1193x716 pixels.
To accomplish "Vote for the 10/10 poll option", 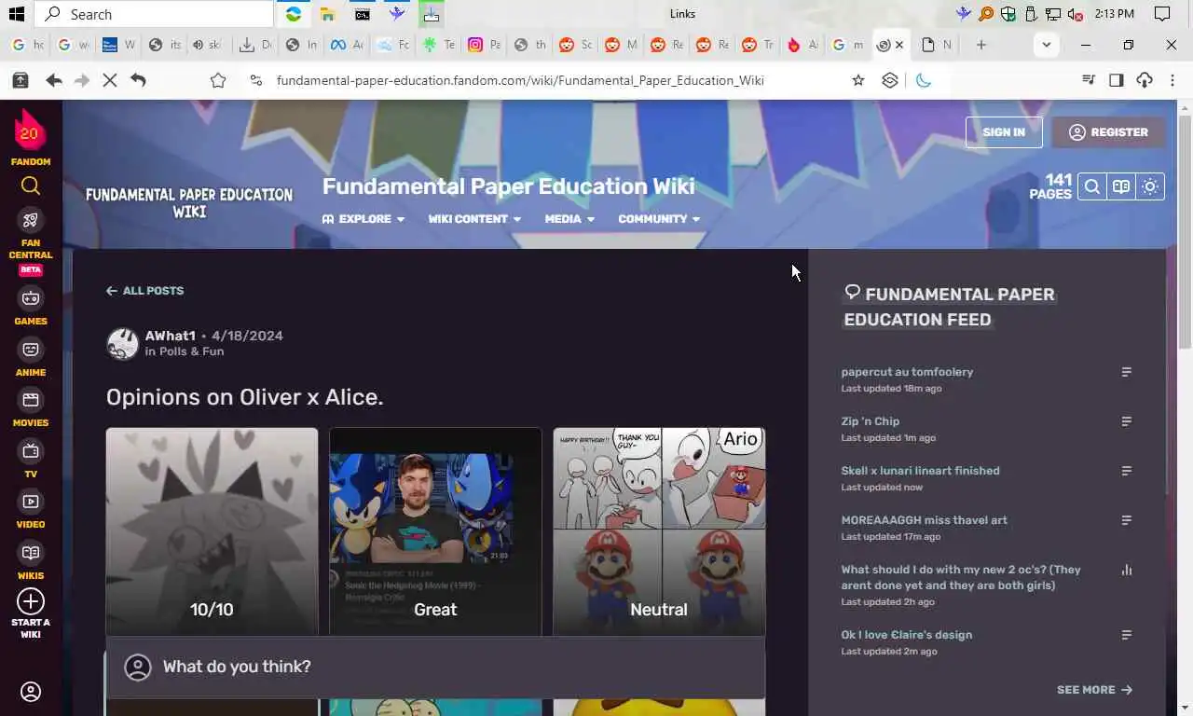I will click(x=212, y=531).
